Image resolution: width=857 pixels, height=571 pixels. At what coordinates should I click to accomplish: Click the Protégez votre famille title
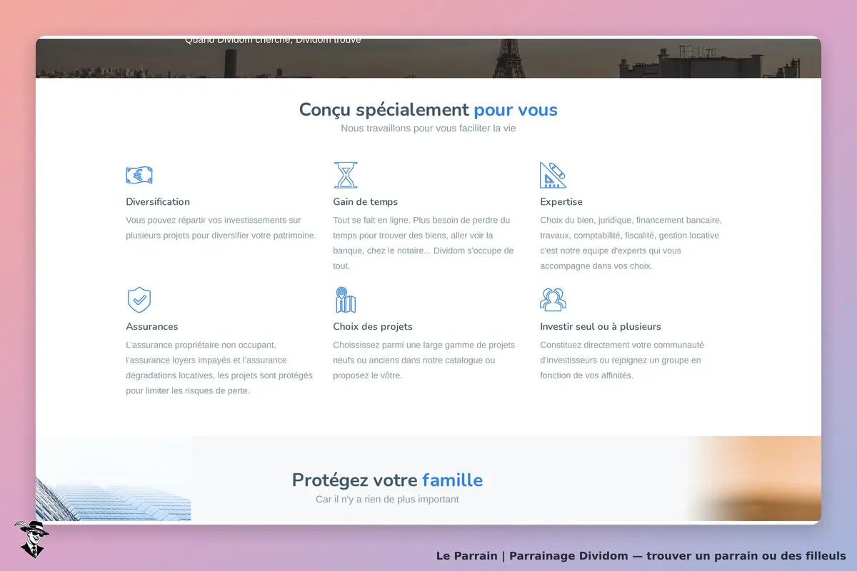[388, 480]
